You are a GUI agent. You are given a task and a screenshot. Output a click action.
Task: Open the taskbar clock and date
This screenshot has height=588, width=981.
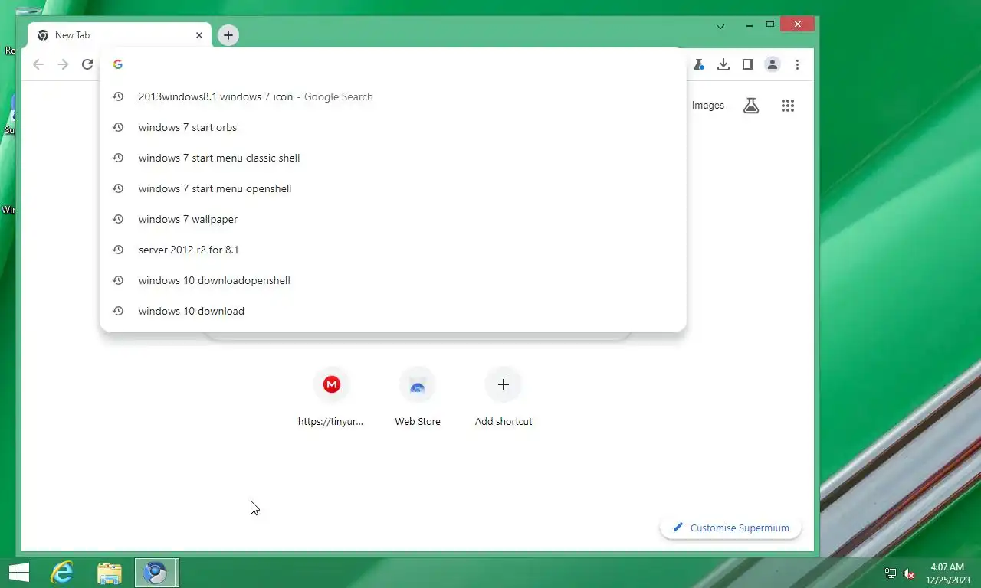(x=947, y=573)
